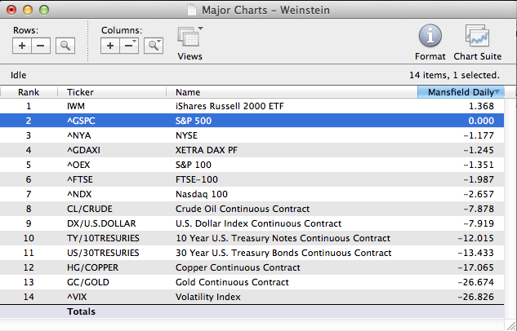Viewport: 517px width, 331px height.
Task: Click the green zoom window button
Action: tap(42, 9)
